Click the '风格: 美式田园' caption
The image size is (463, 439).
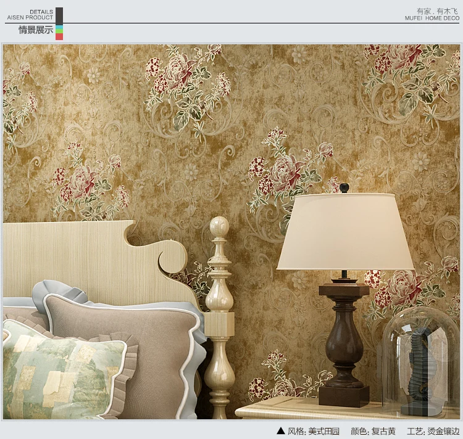[313, 431]
